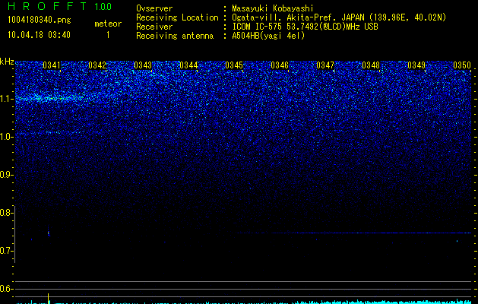
Task: Click the Receiver field label
Action: coord(154,27)
